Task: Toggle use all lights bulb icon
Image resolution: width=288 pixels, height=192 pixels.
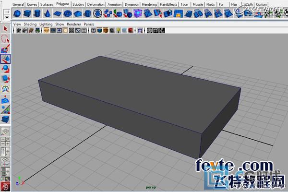Action: (118, 31)
